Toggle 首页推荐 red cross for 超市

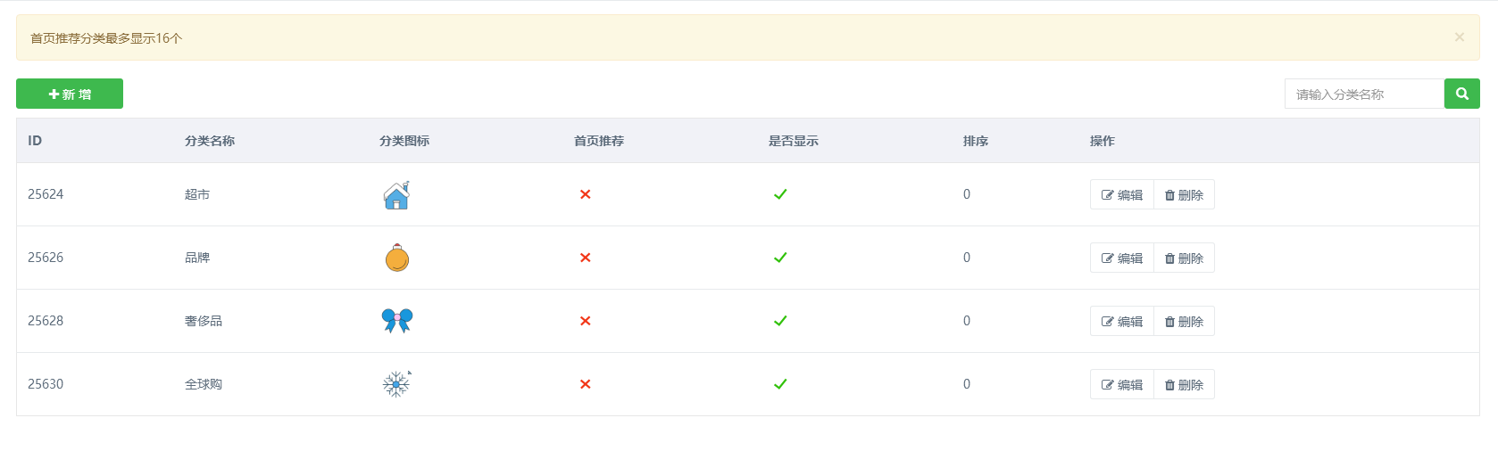[586, 194]
